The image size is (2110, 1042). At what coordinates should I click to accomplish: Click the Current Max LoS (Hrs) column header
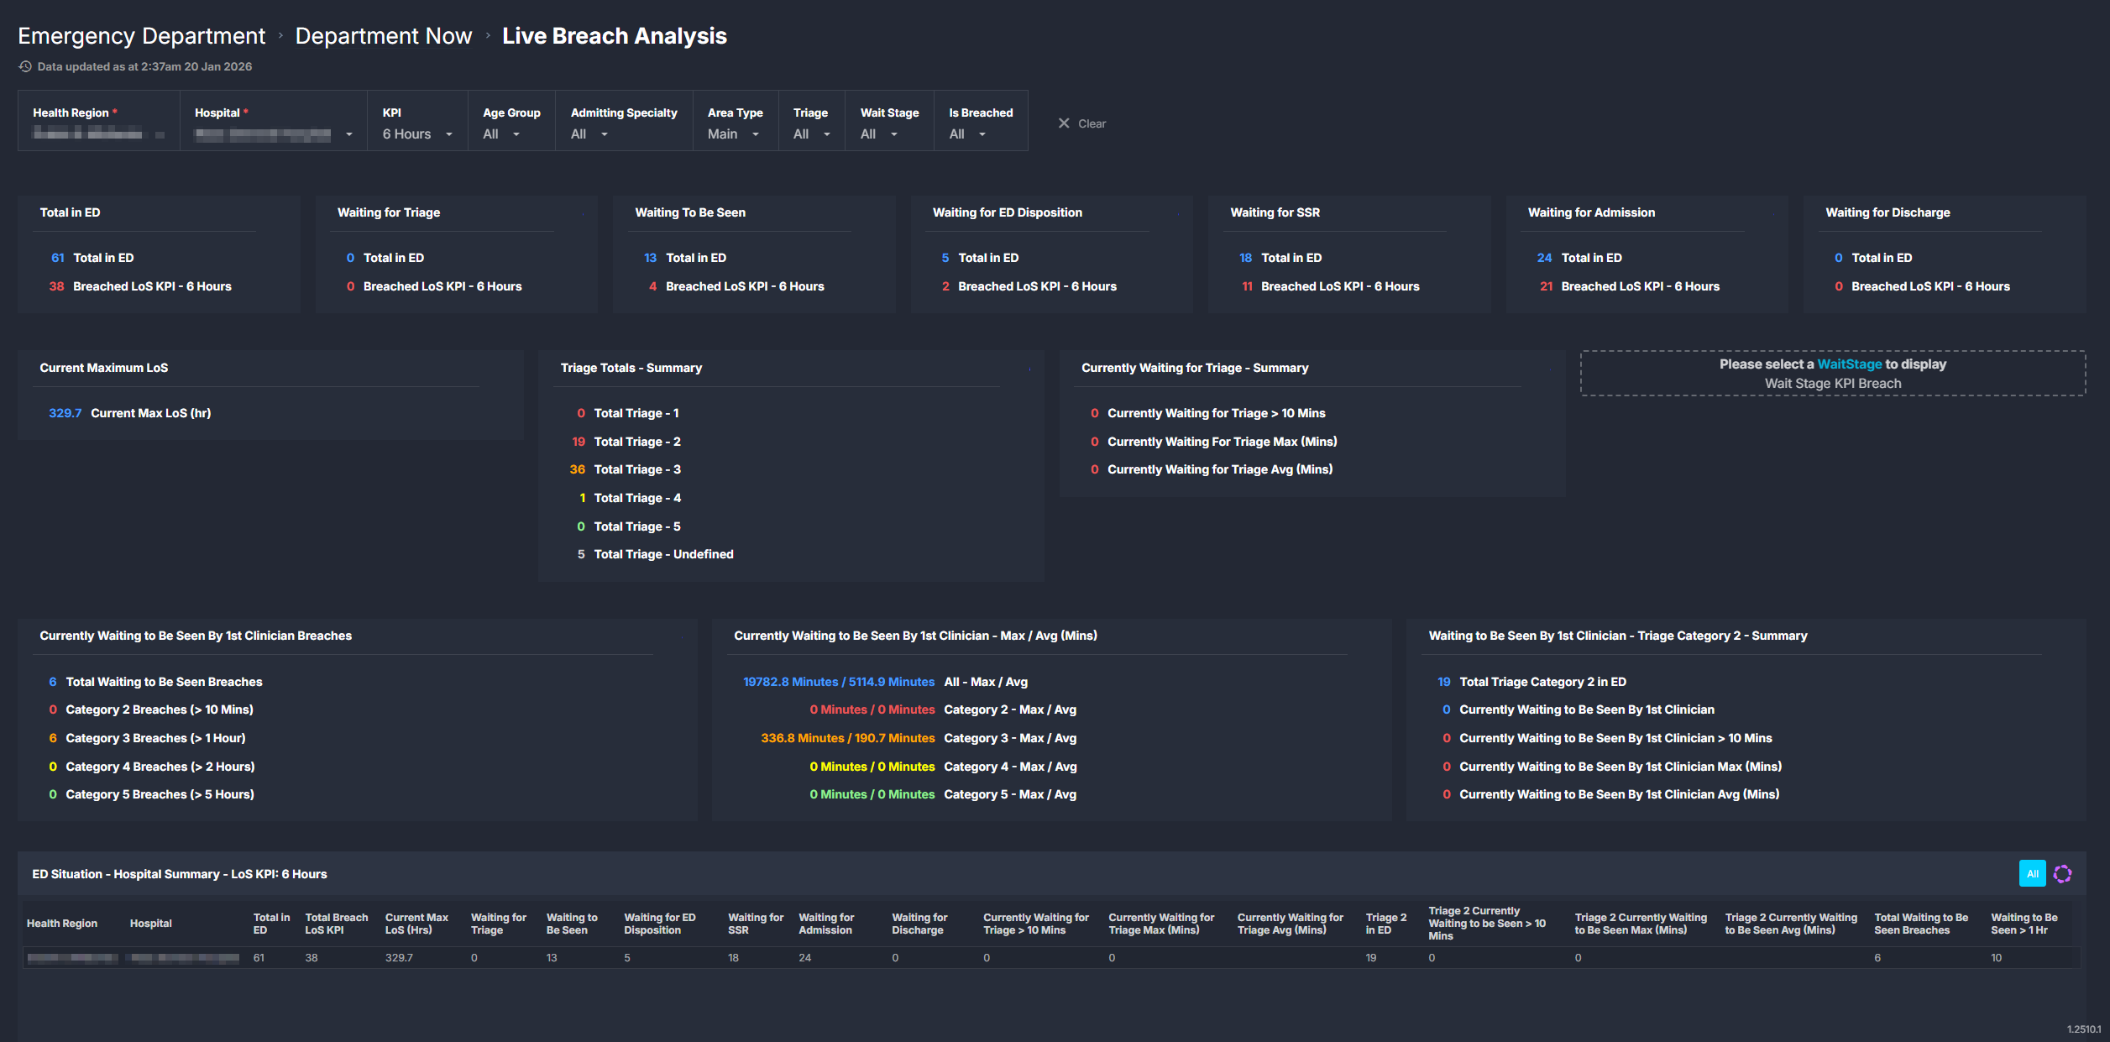(416, 924)
